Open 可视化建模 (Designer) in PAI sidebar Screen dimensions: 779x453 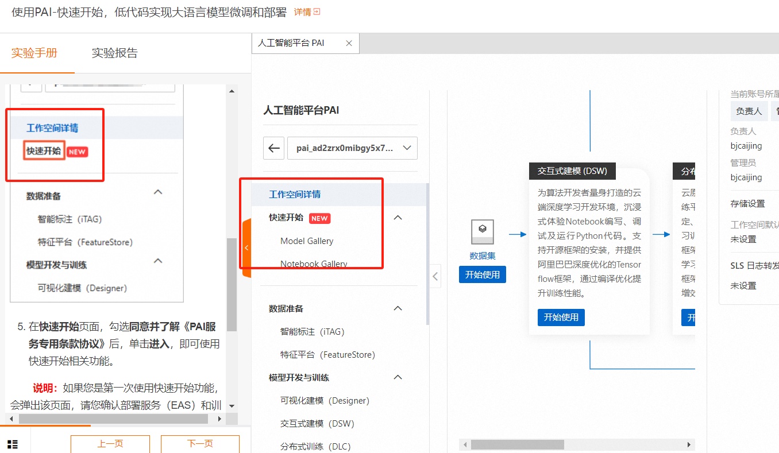pyautogui.click(x=325, y=401)
